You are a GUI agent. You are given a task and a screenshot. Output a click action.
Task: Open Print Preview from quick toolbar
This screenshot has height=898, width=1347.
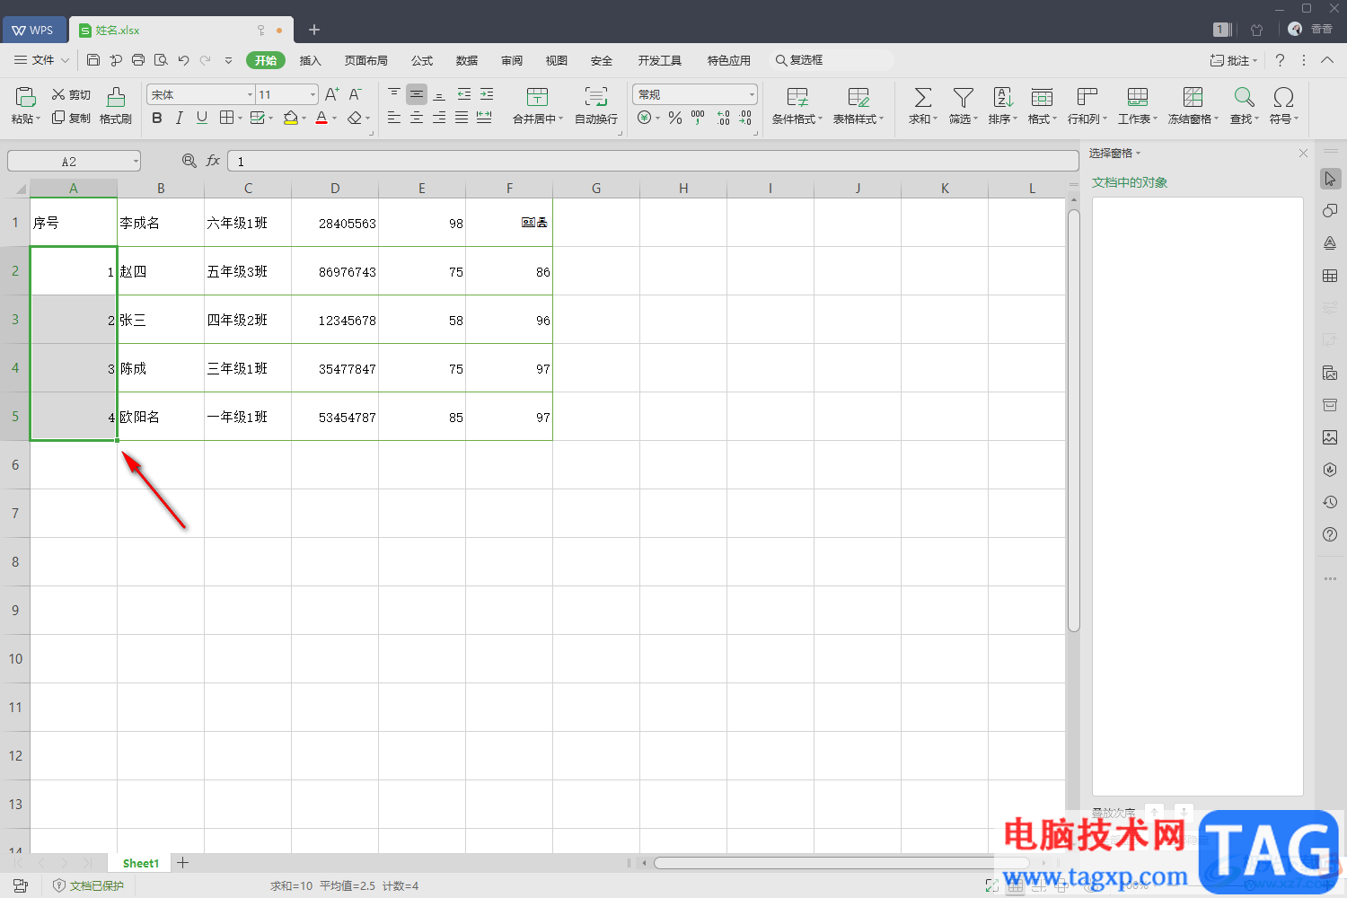point(161,60)
